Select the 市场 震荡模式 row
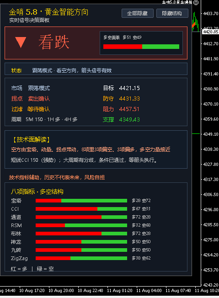This screenshot has height=298, width=219. point(31,88)
